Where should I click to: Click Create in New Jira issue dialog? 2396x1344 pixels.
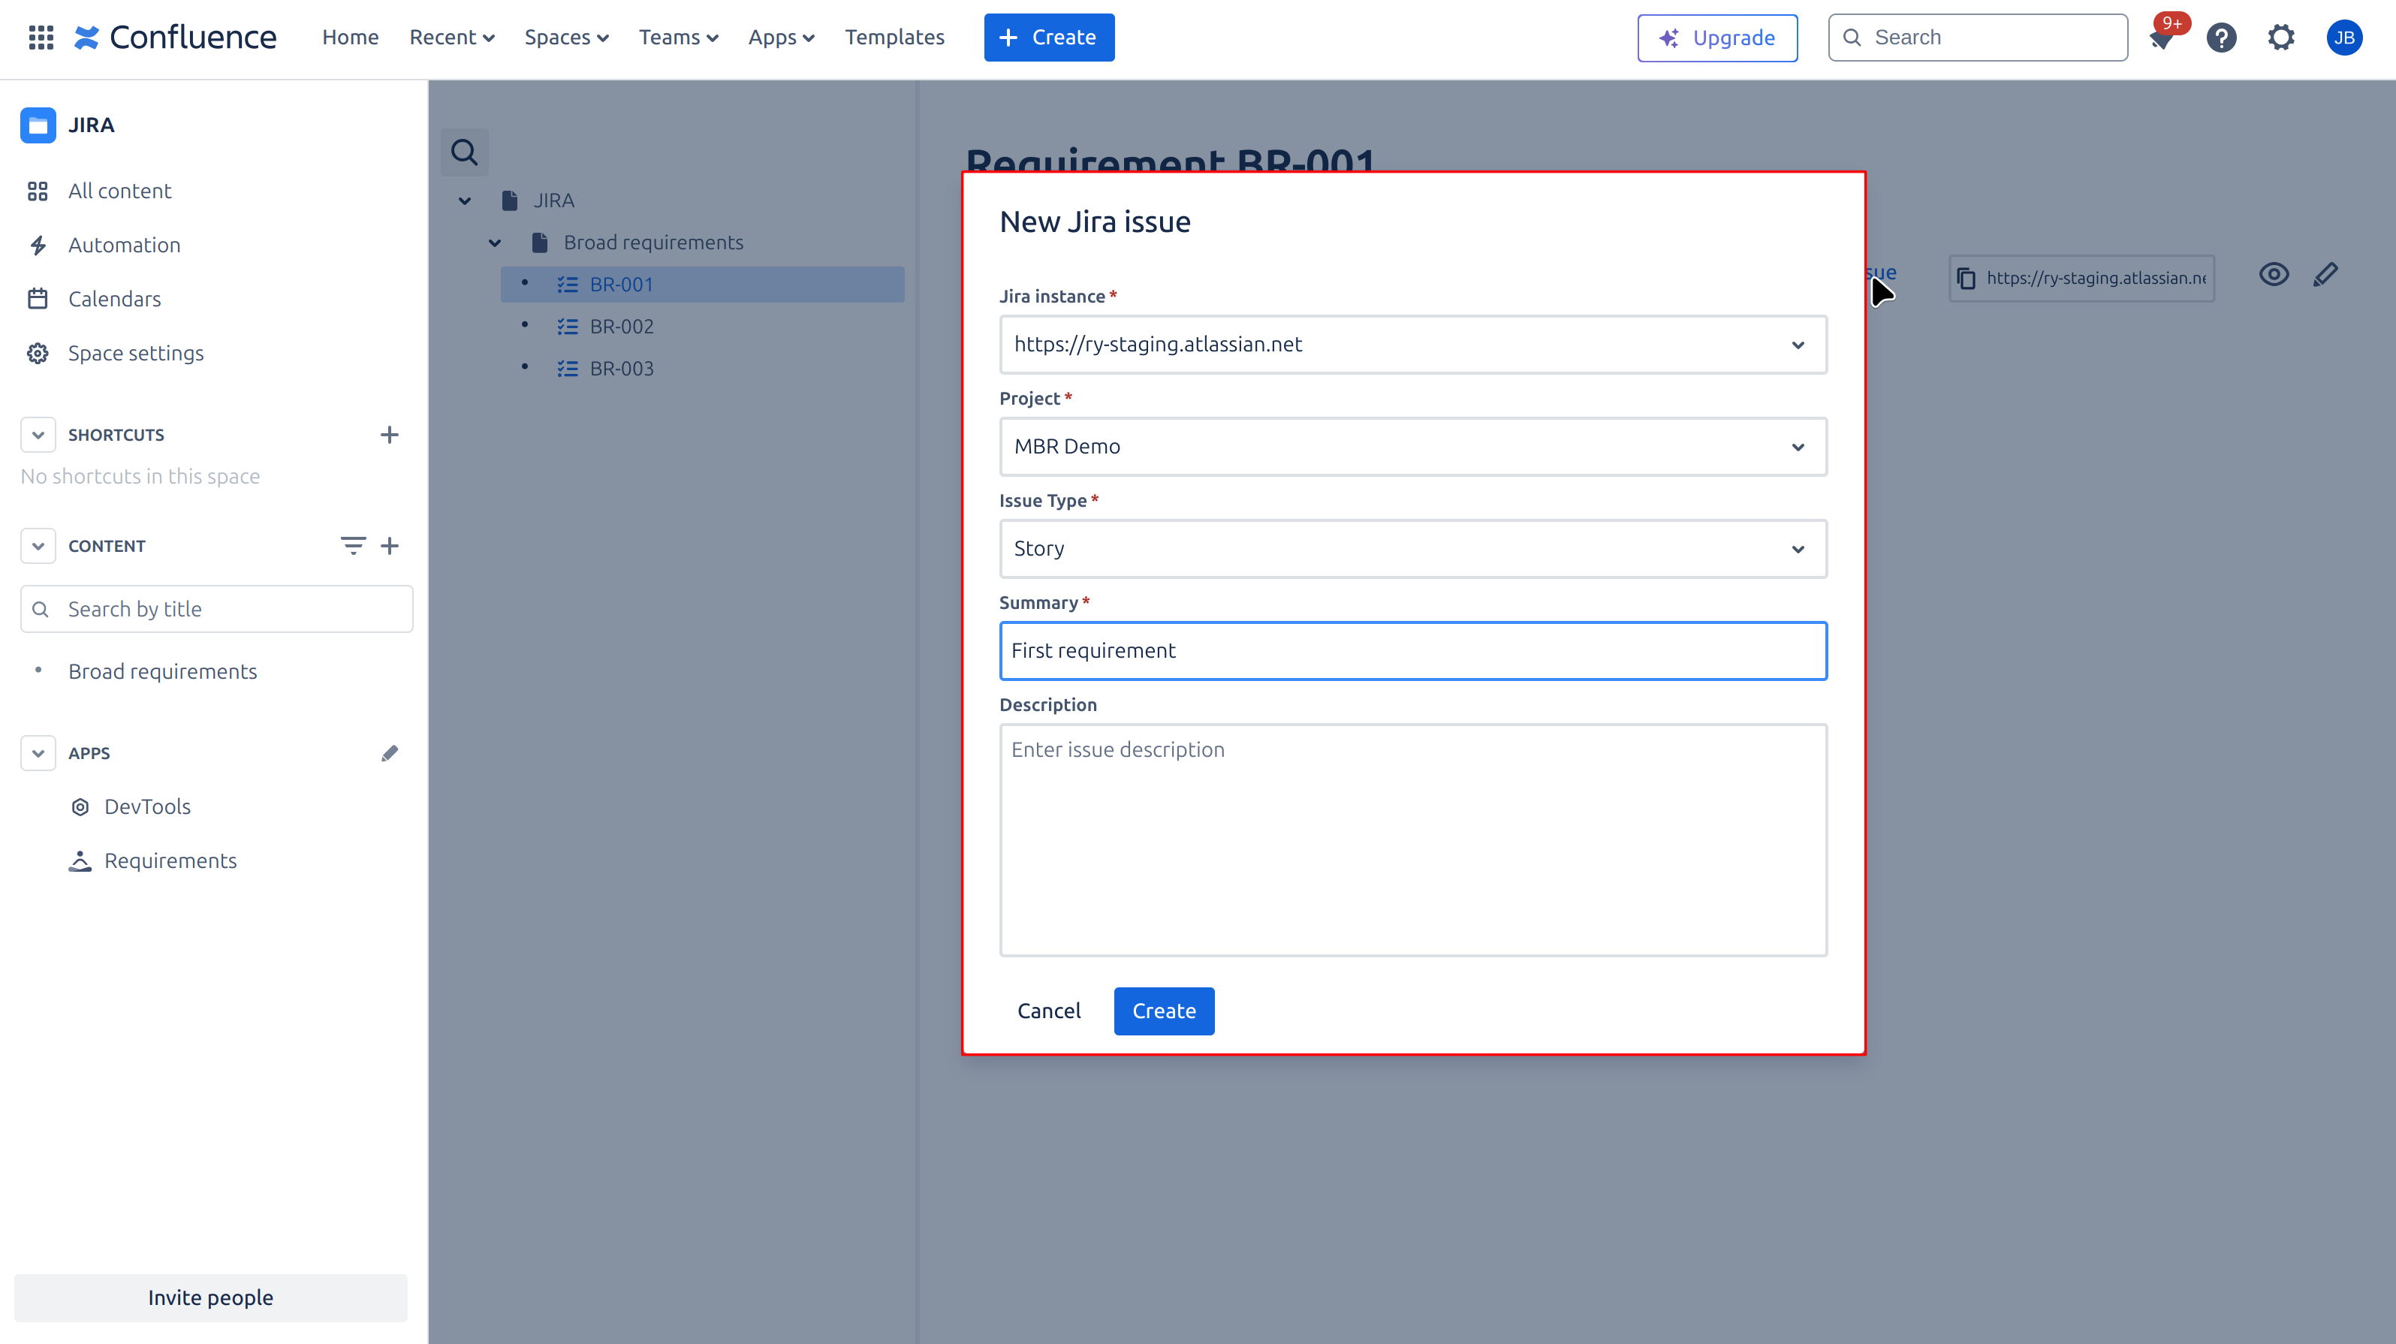[x=1164, y=1011]
